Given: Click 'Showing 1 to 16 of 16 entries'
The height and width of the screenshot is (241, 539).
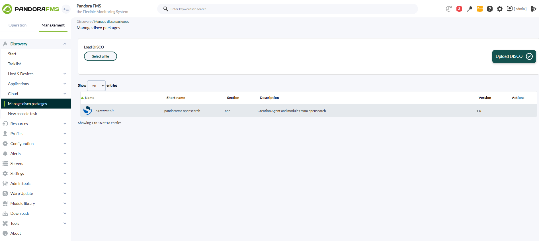Looking at the screenshot, I should click(x=100, y=123).
